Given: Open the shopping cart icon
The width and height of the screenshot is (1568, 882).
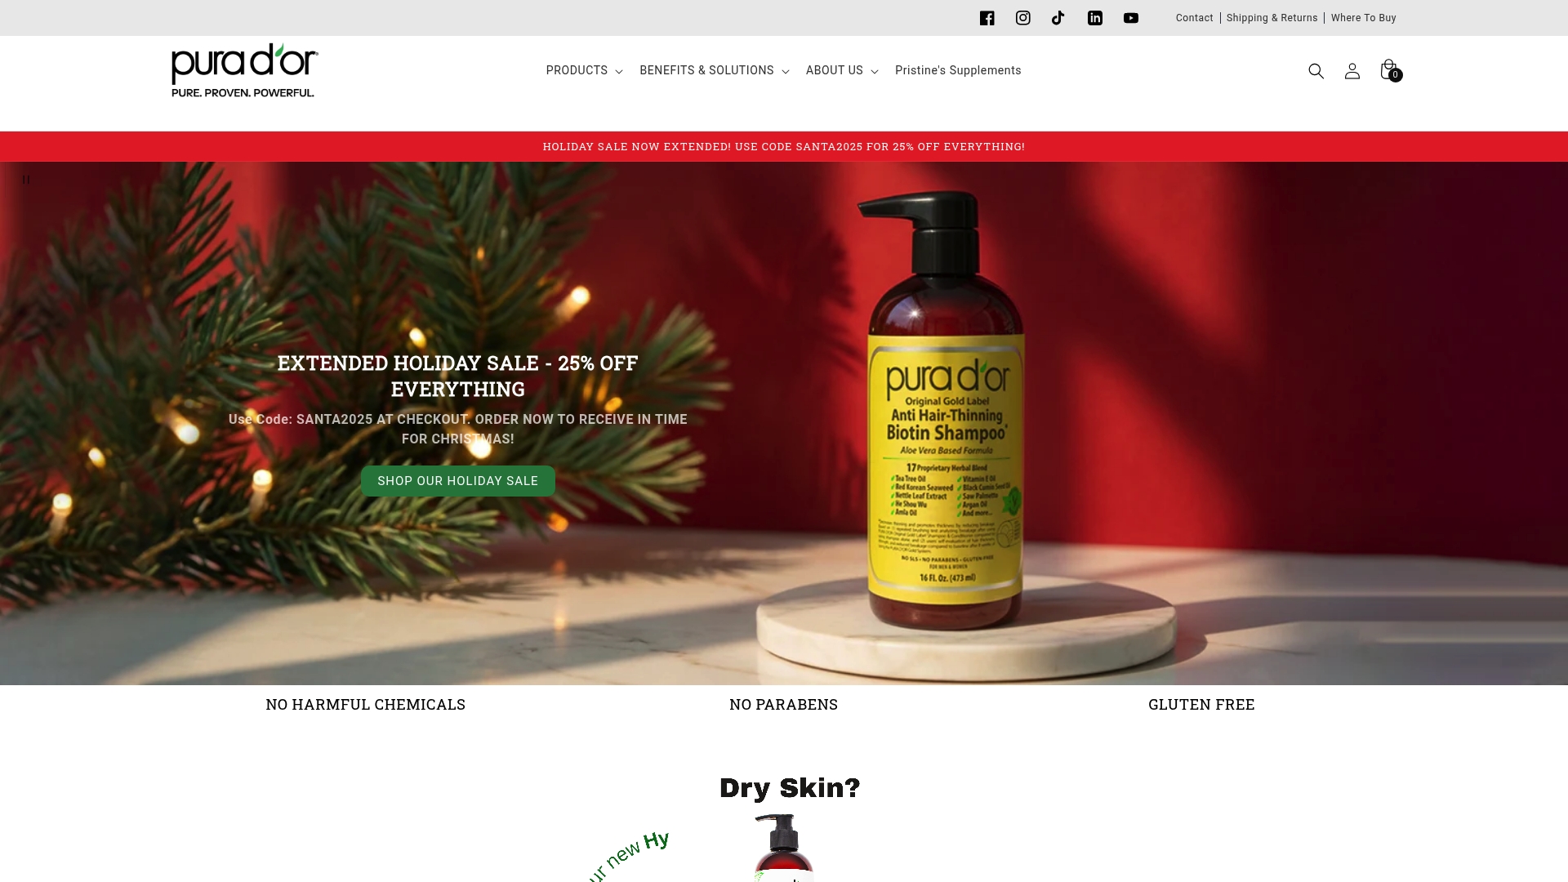Looking at the screenshot, I should click(x=1390, y=70).
